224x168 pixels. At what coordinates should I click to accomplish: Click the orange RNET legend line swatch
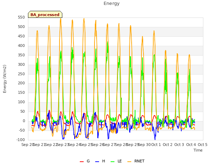click(129, 162)
